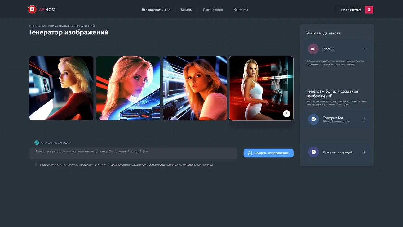This screenshot has width=403, height=227.
Task: Open the third generated image thumbnail
Action: pyautogui.click(x=195, y=88)
